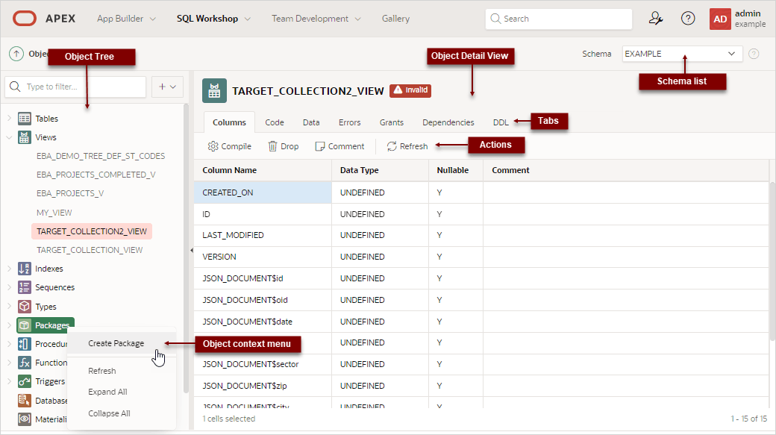
Task: Click into the header Search field
Action: click(559, 19)
